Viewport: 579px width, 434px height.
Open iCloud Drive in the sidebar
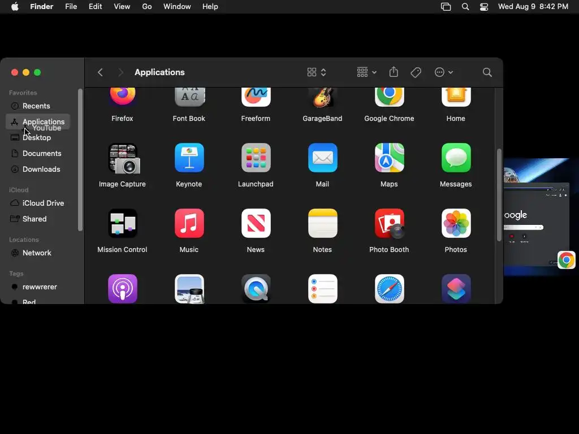click(38, 203)
